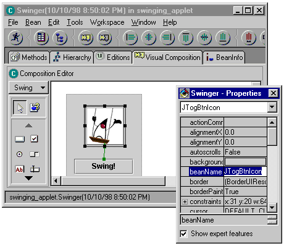Open the Help menu

[x=170, y=22]
